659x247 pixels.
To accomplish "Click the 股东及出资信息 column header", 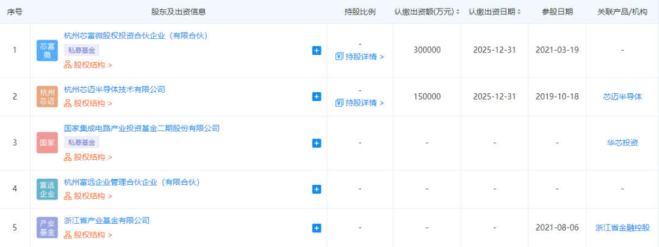I will pos(178,12).
